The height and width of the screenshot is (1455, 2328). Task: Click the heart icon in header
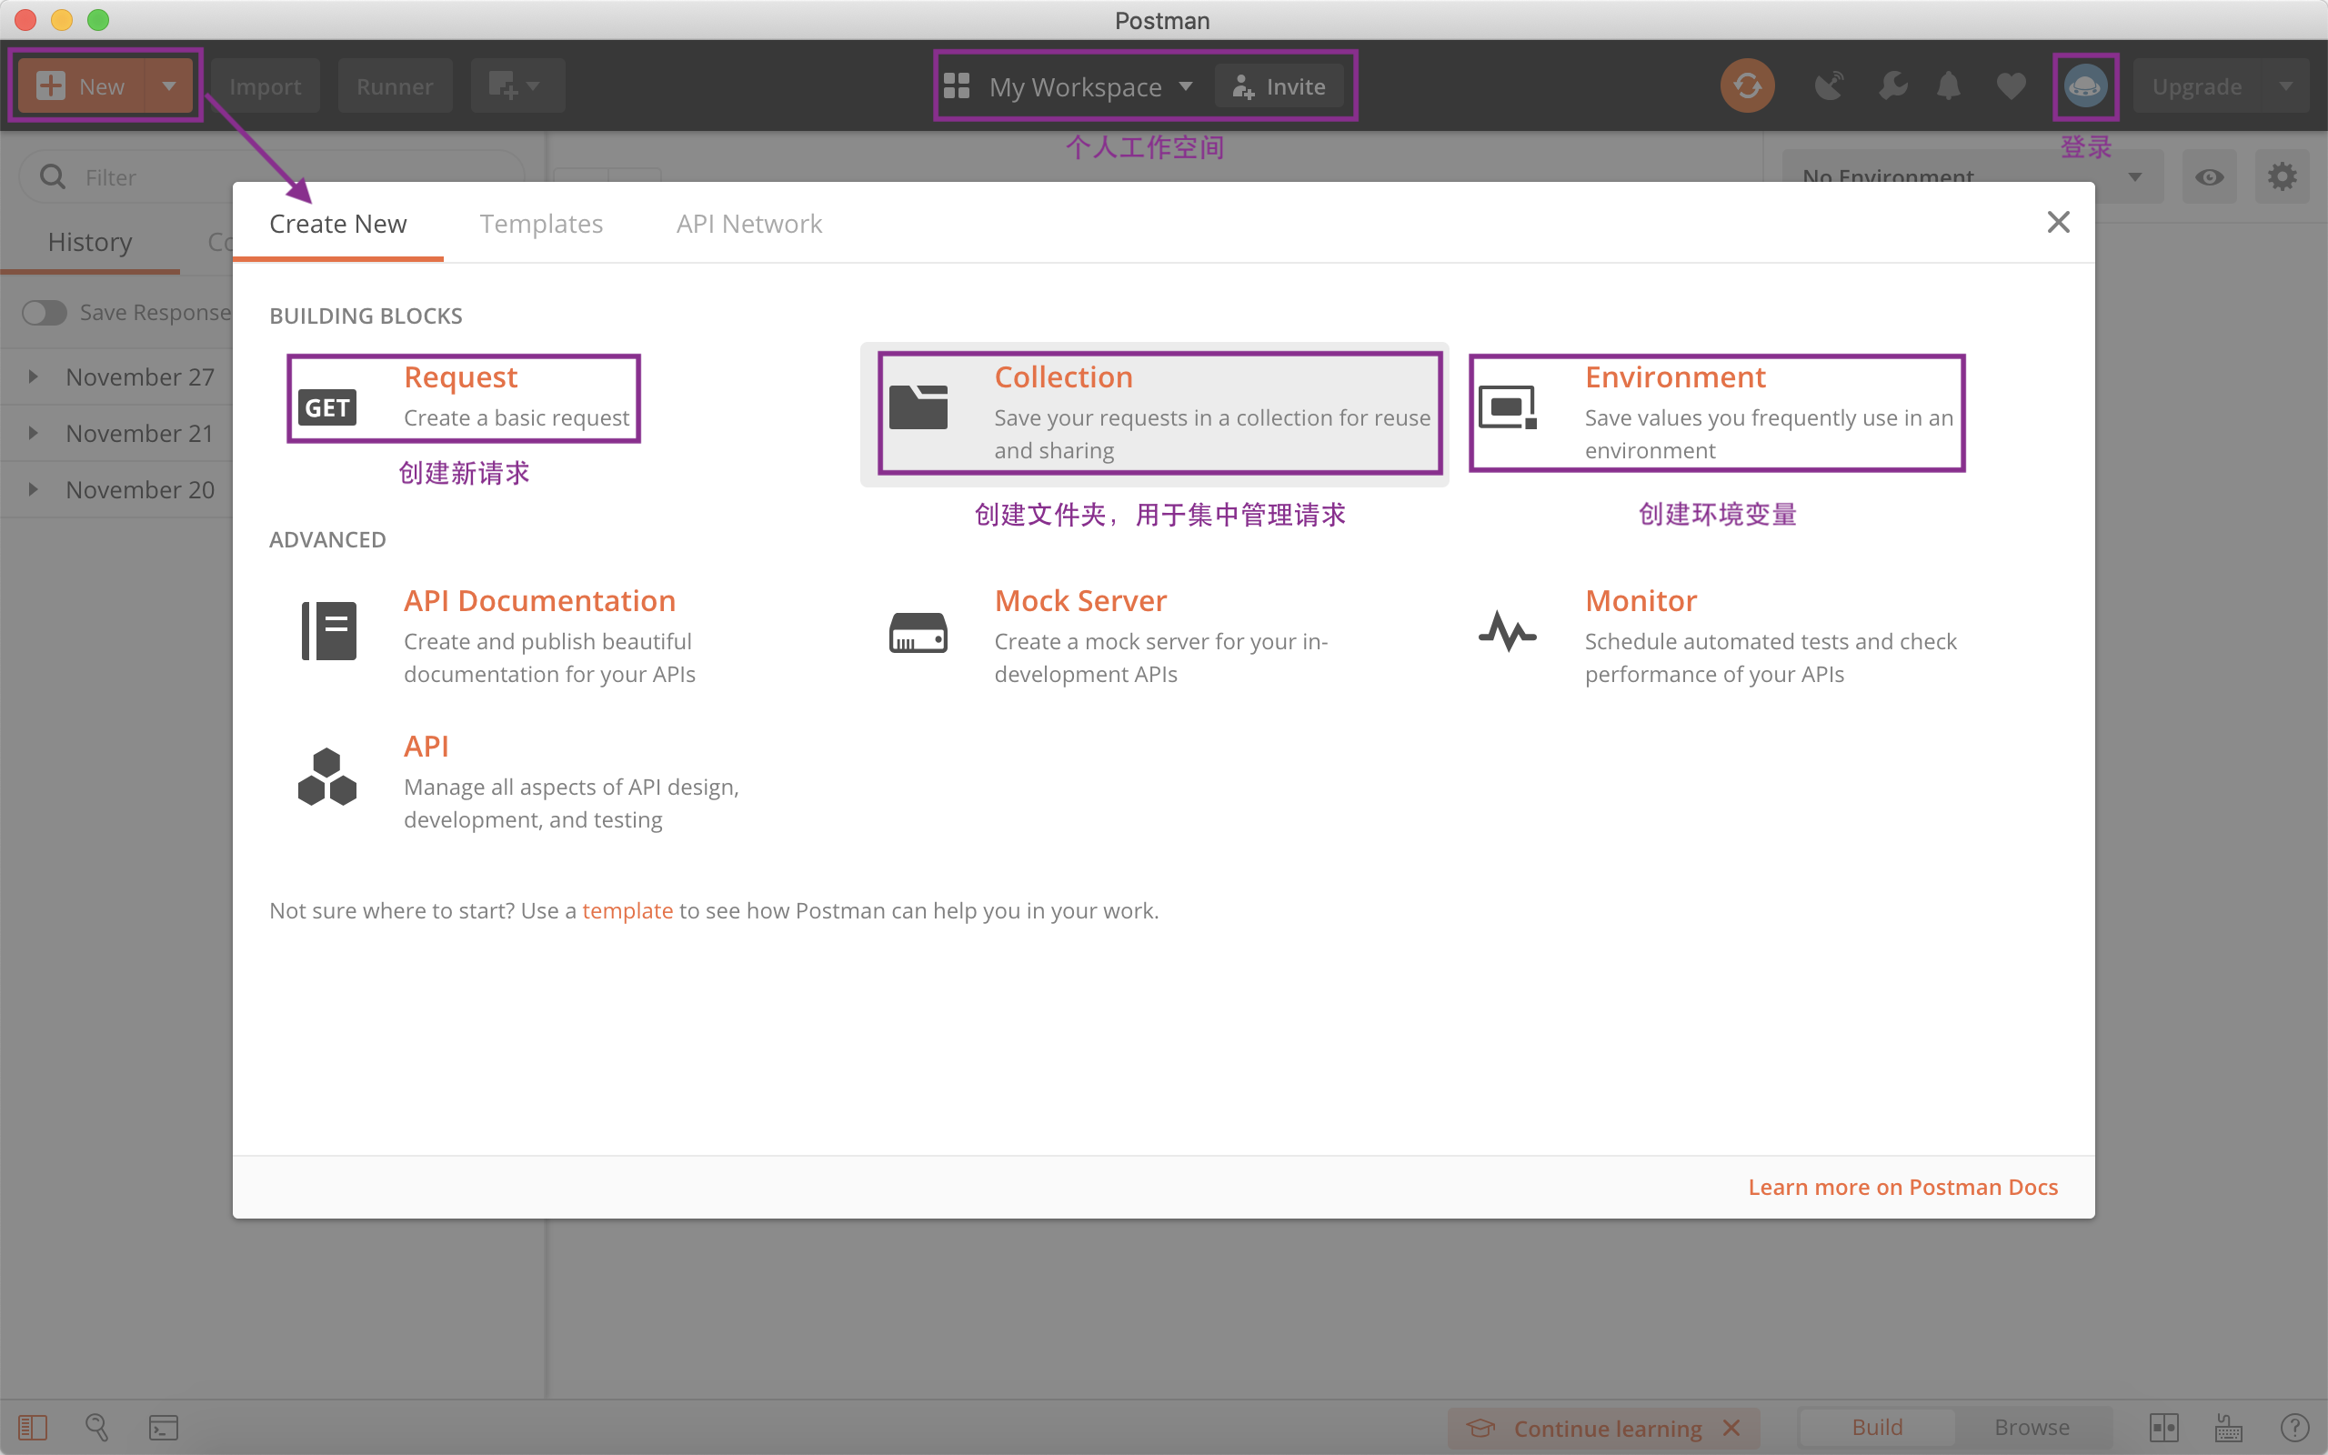2011,86
